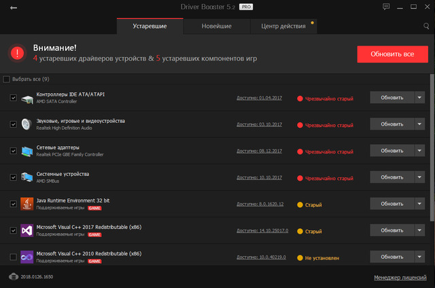The height and width of the screenshot is (288, 435).
Task: Click the database version icon in footer
Action: click(14, 277)
